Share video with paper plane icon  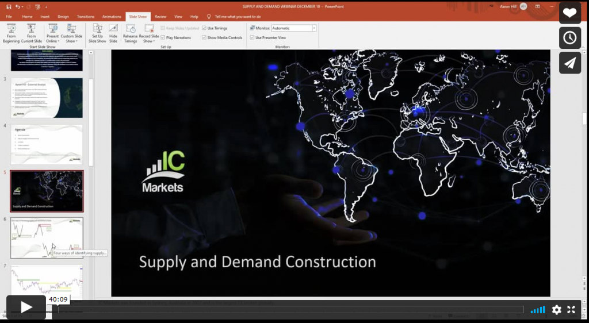tap(570, 63)
